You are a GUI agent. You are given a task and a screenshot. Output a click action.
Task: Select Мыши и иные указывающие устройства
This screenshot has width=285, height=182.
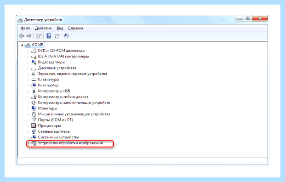click(74, 114)
